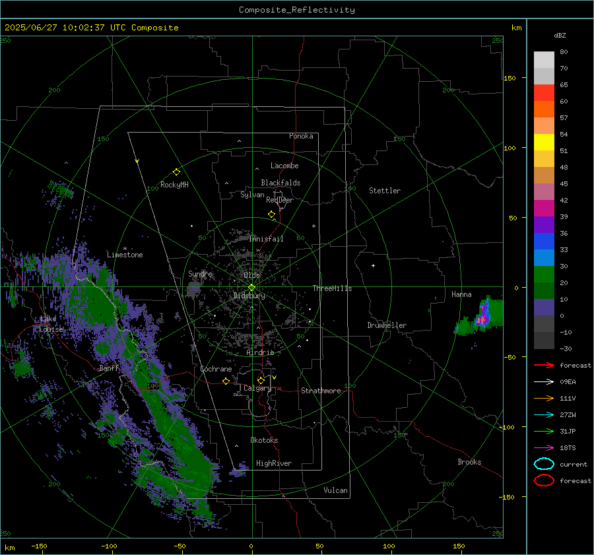Click the Olds town label
The width and height of the screenshot is (594, 555).
click(251, 275)
